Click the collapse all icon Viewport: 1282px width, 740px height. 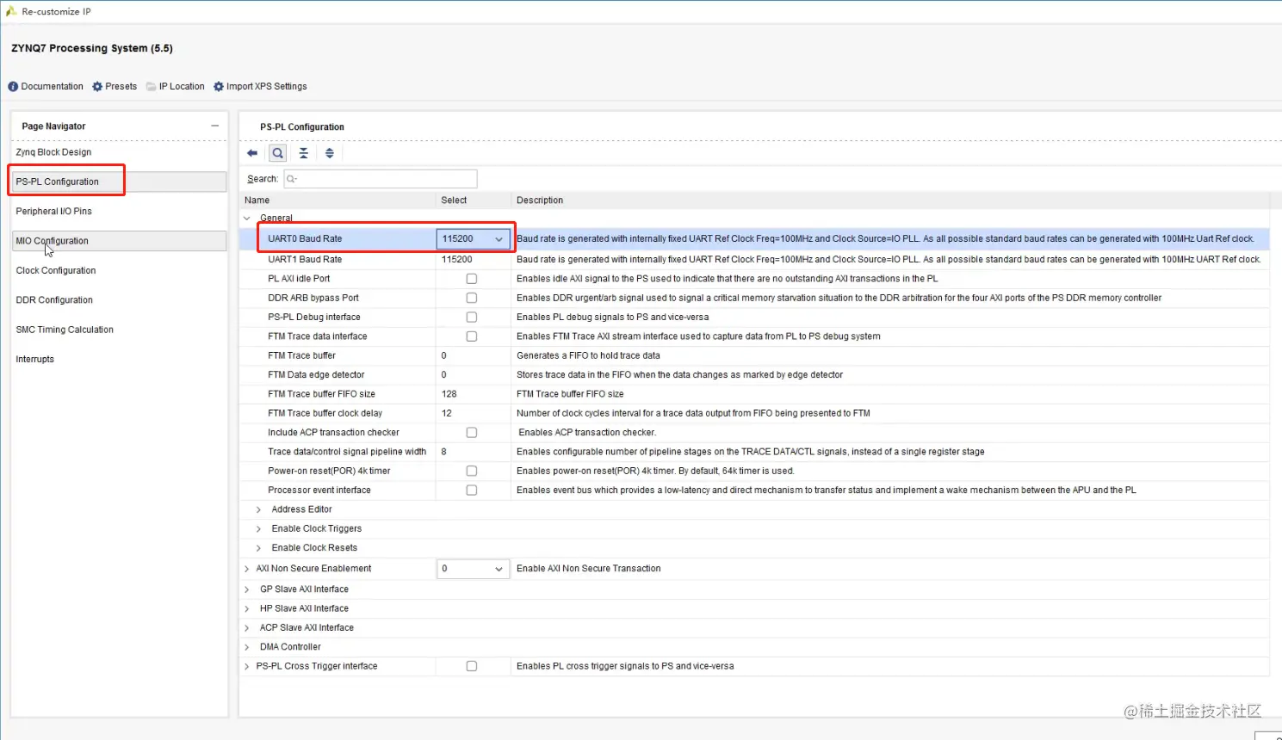point(303,153)
